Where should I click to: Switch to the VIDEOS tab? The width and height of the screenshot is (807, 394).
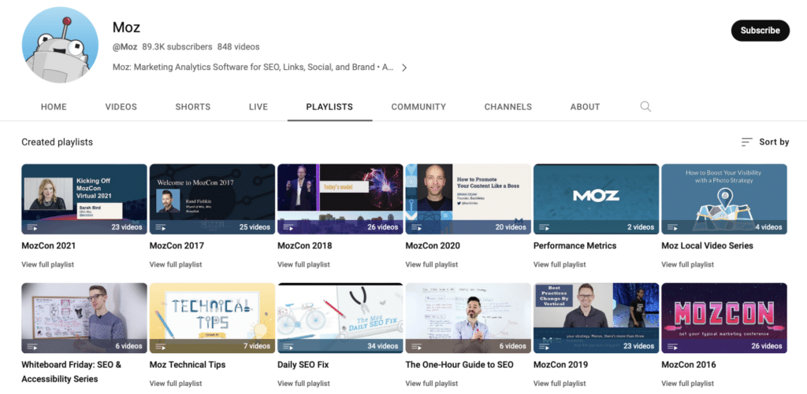pos(121,107)
